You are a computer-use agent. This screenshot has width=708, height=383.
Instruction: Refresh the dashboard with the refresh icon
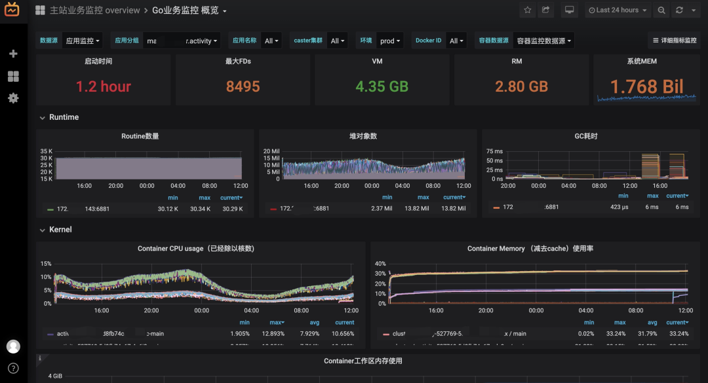[x=679, y=10]
